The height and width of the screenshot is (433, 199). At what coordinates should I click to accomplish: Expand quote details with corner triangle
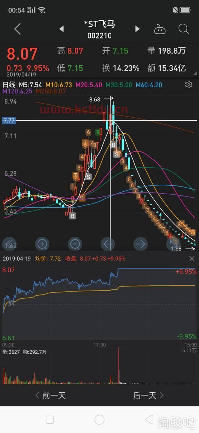[195, 74]
